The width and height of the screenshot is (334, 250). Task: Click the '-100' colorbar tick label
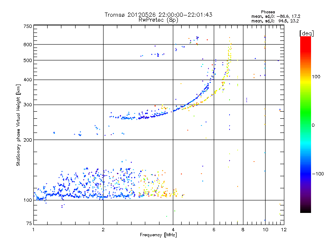point(318,174)
